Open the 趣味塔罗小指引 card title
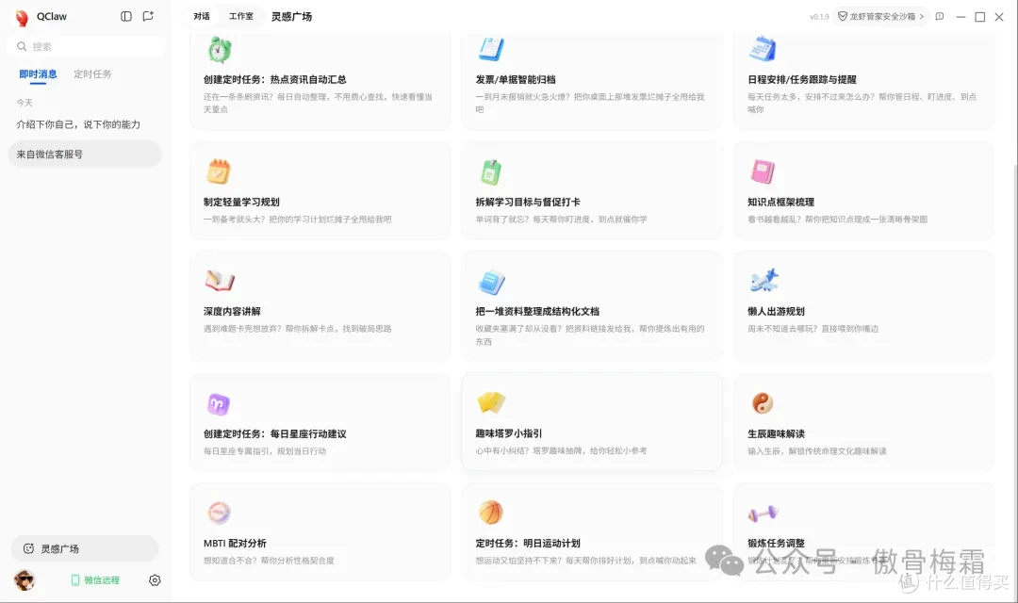Screen dimensions: 1018x603 click(508, 433)
